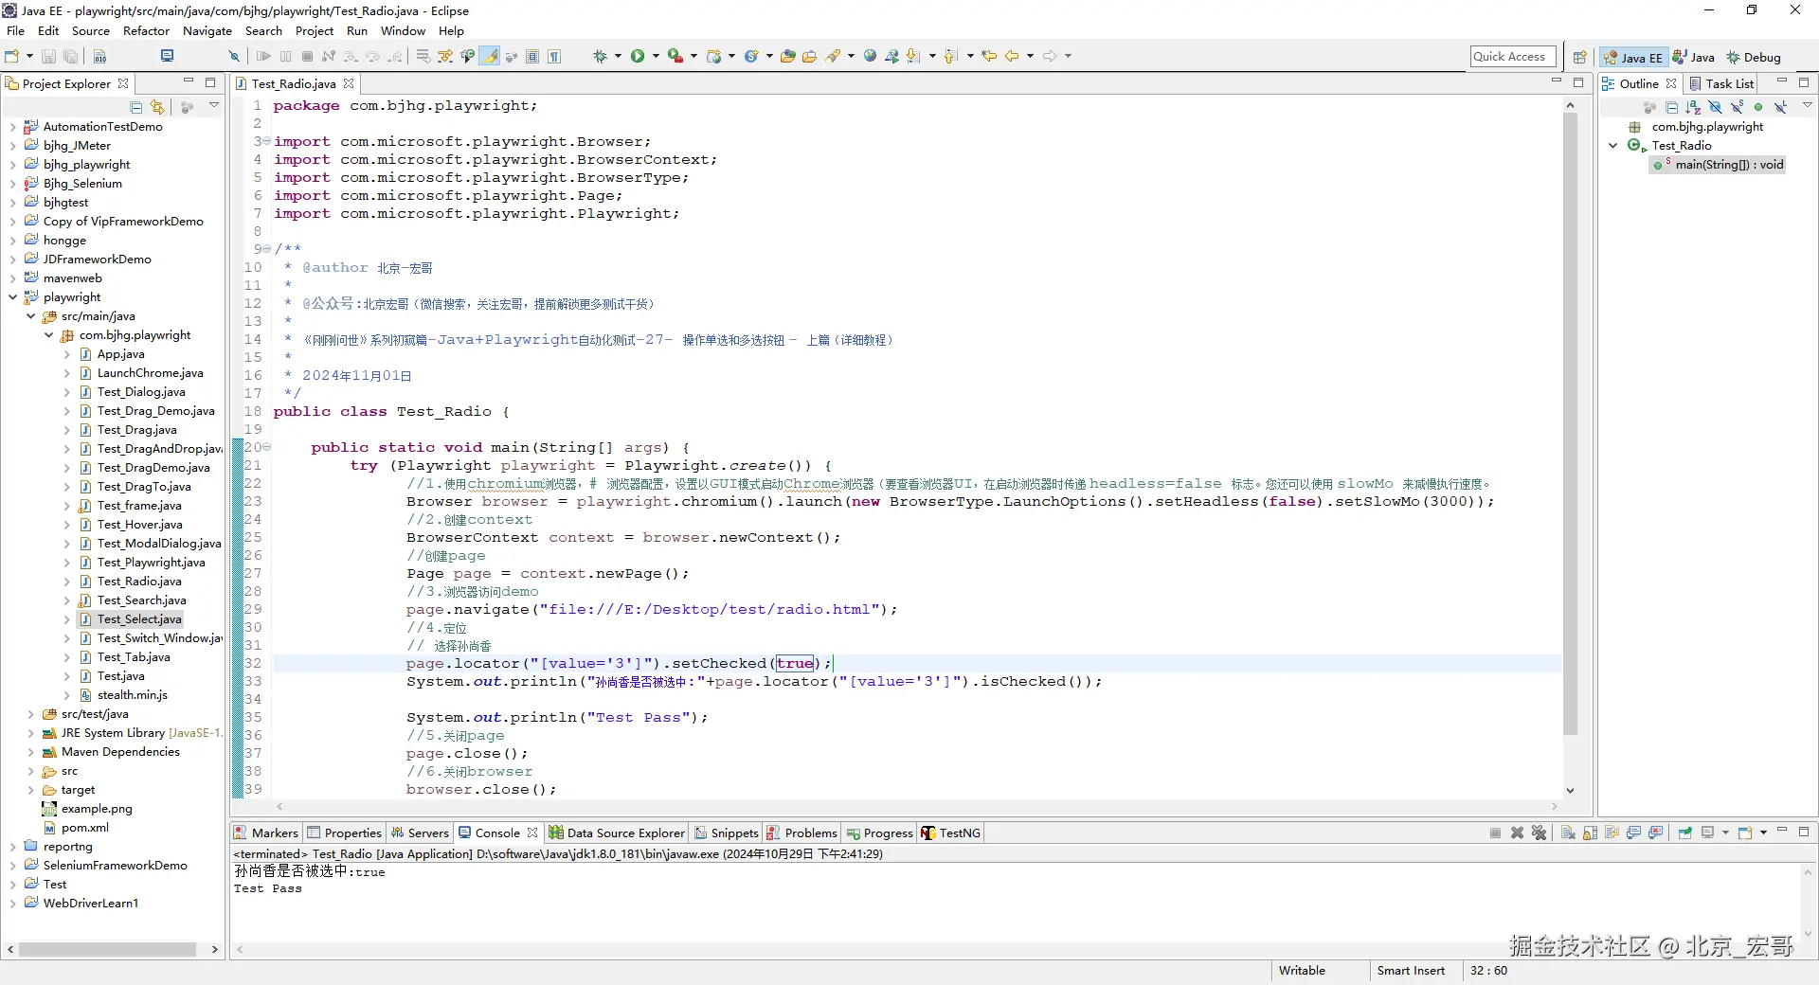Select Test_Select.java in Project Explorer
Image resolution: width=1819 pixels, height=985 pixels.
pos(138,619)
